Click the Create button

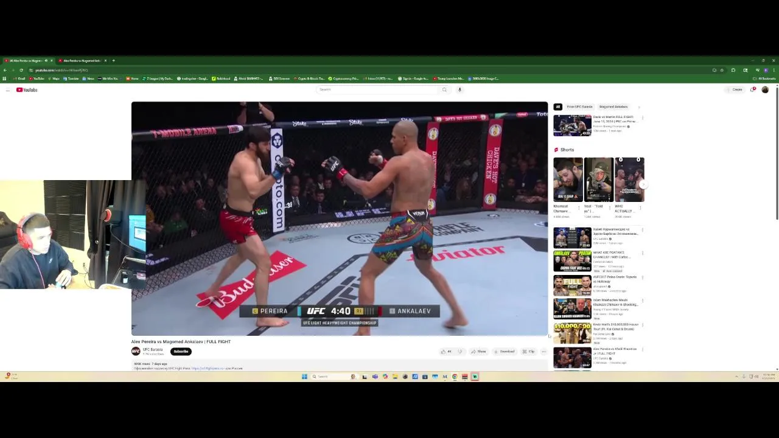(735, 89)
